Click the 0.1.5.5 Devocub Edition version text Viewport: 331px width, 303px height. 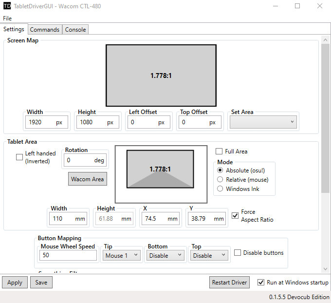(x=299, y=297)
